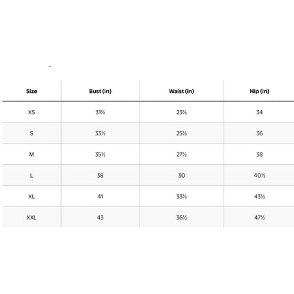Select the M size row label
Image resolution: width=294 pixels, height=294 pixels.
[31, 155]
